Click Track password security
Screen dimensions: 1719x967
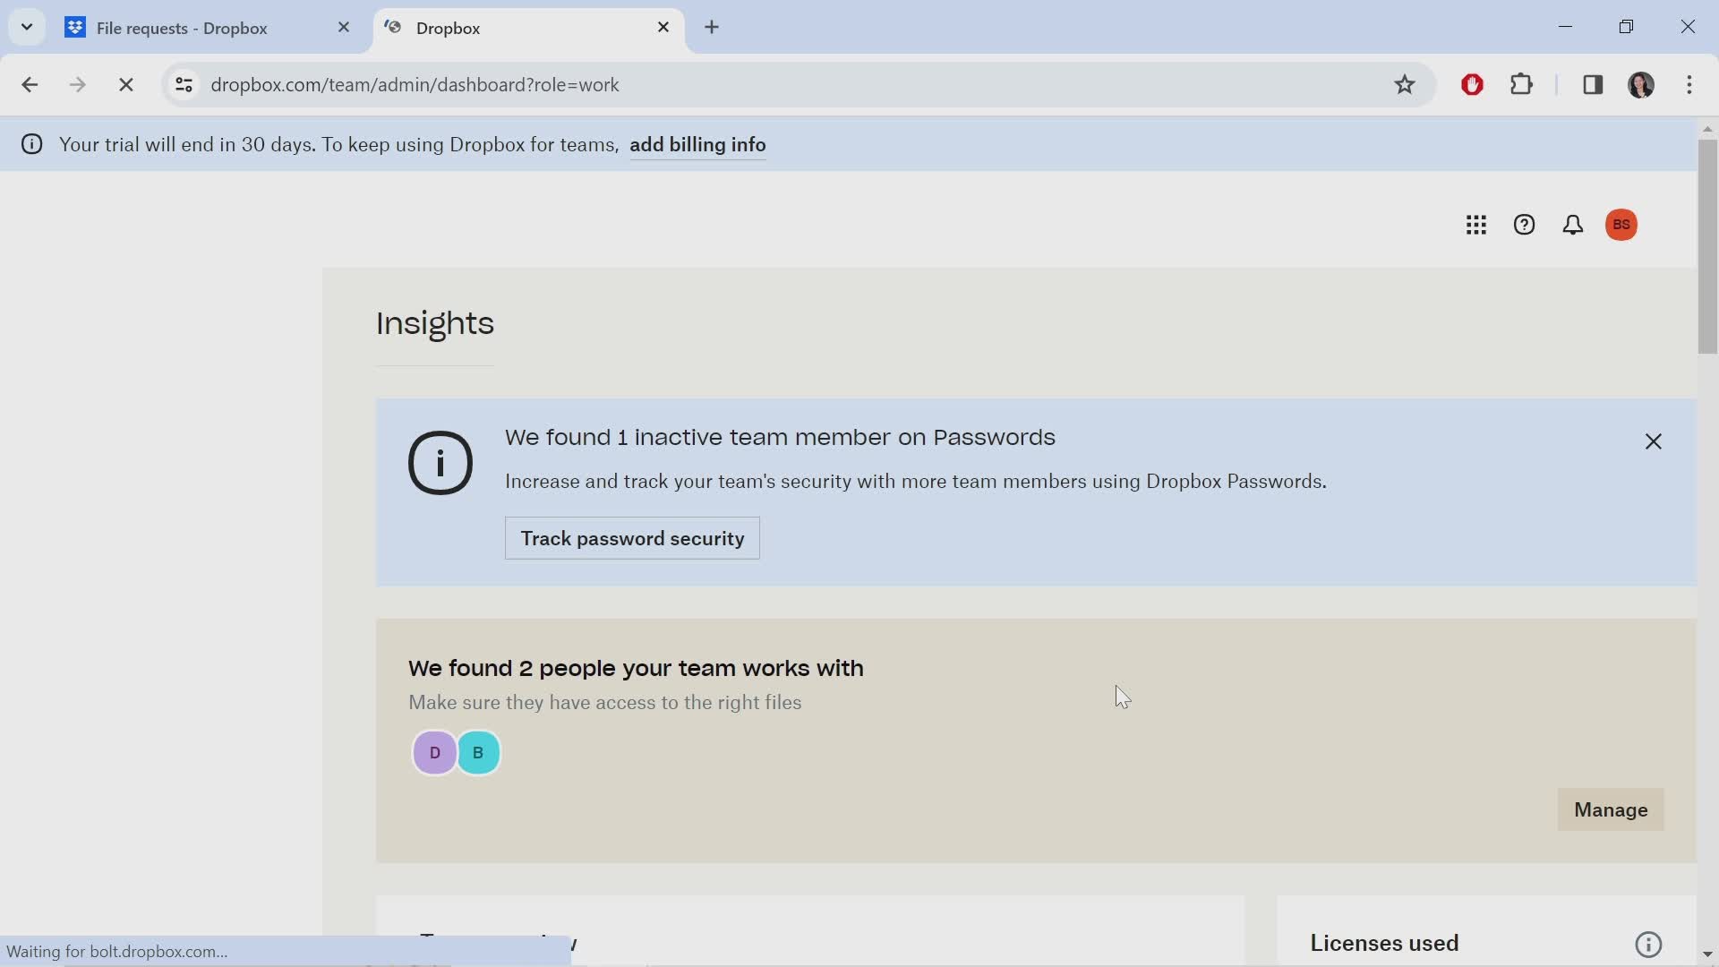[631, 538]
